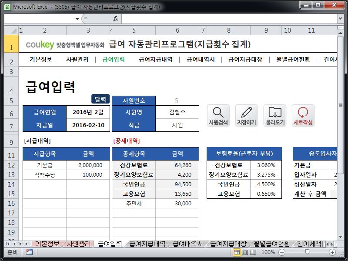Click the 불러오기 folder icon button
Image resolution: width=348 pixels, height=261 pixels.
coord(275,116)
